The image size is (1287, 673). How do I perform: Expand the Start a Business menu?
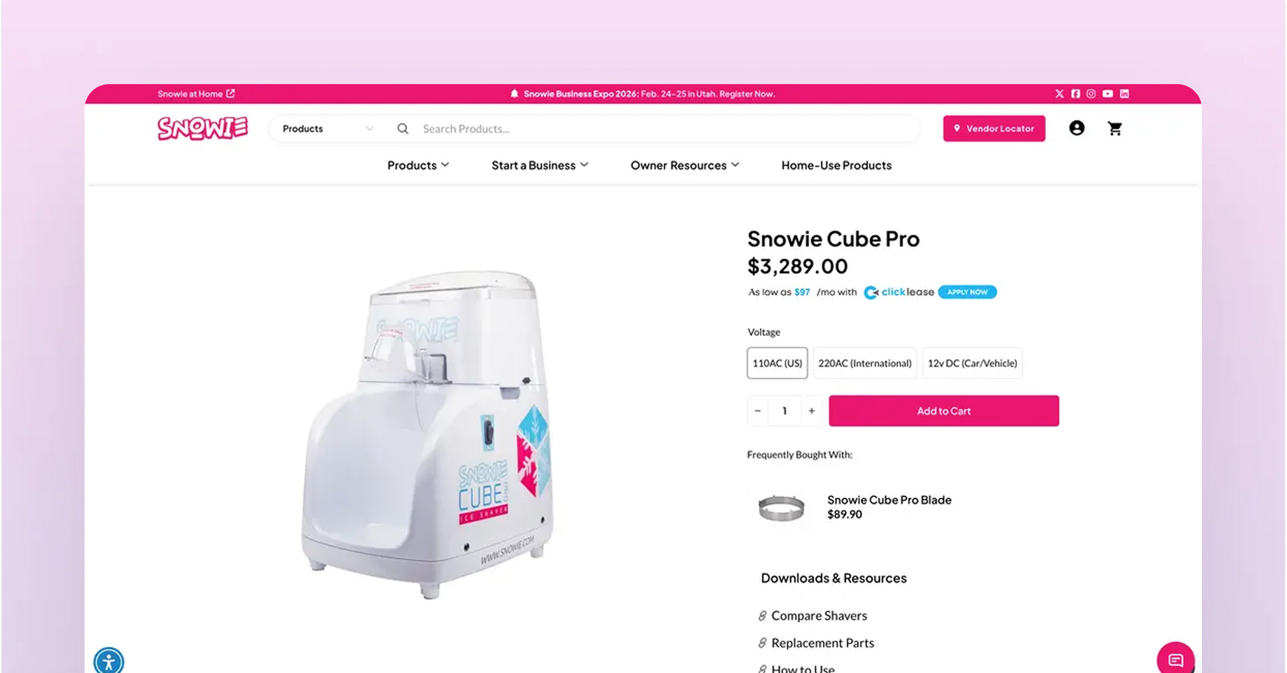(x=540, y=165)
